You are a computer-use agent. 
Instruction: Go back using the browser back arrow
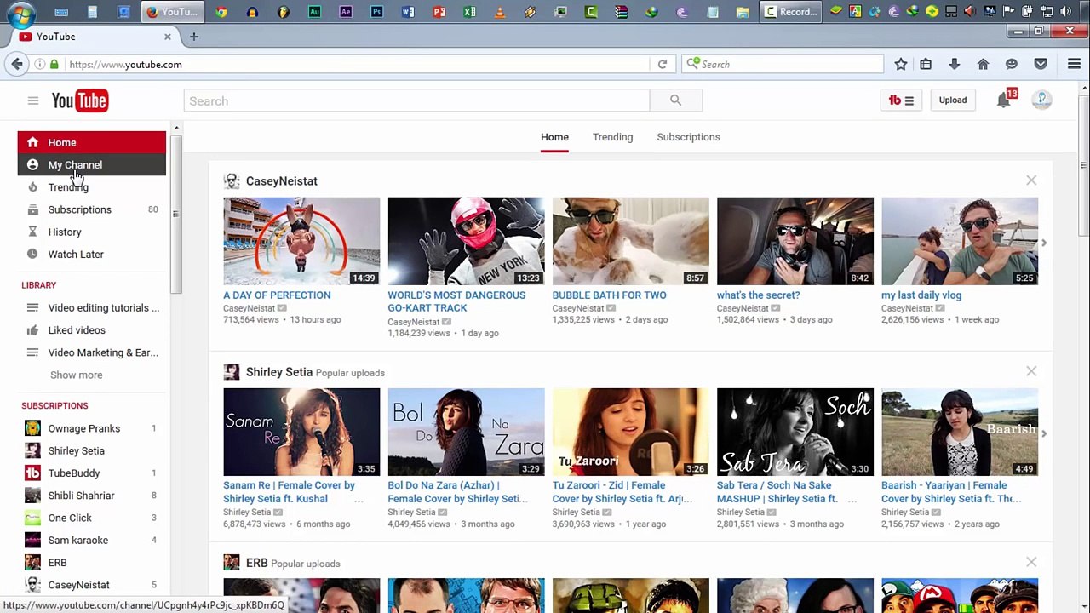click(17, 64)
